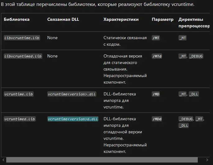Click the libvcruntime.lib code label
This screenshot has width=213, height=165.
22,38
